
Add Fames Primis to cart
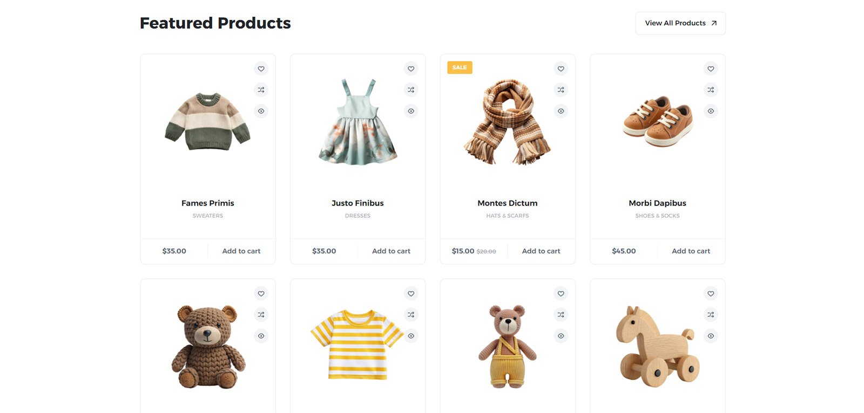click(x=241, y=251)
